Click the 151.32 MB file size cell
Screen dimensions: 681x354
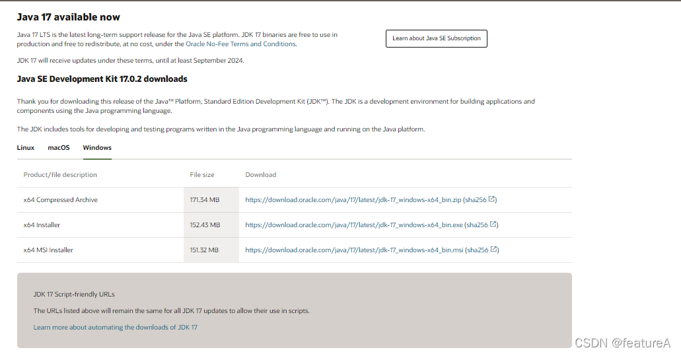point(211,250)
